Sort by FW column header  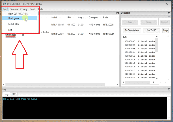click(69, 18)
